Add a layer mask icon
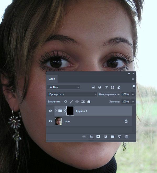157x173 pixels. (98, 137)
